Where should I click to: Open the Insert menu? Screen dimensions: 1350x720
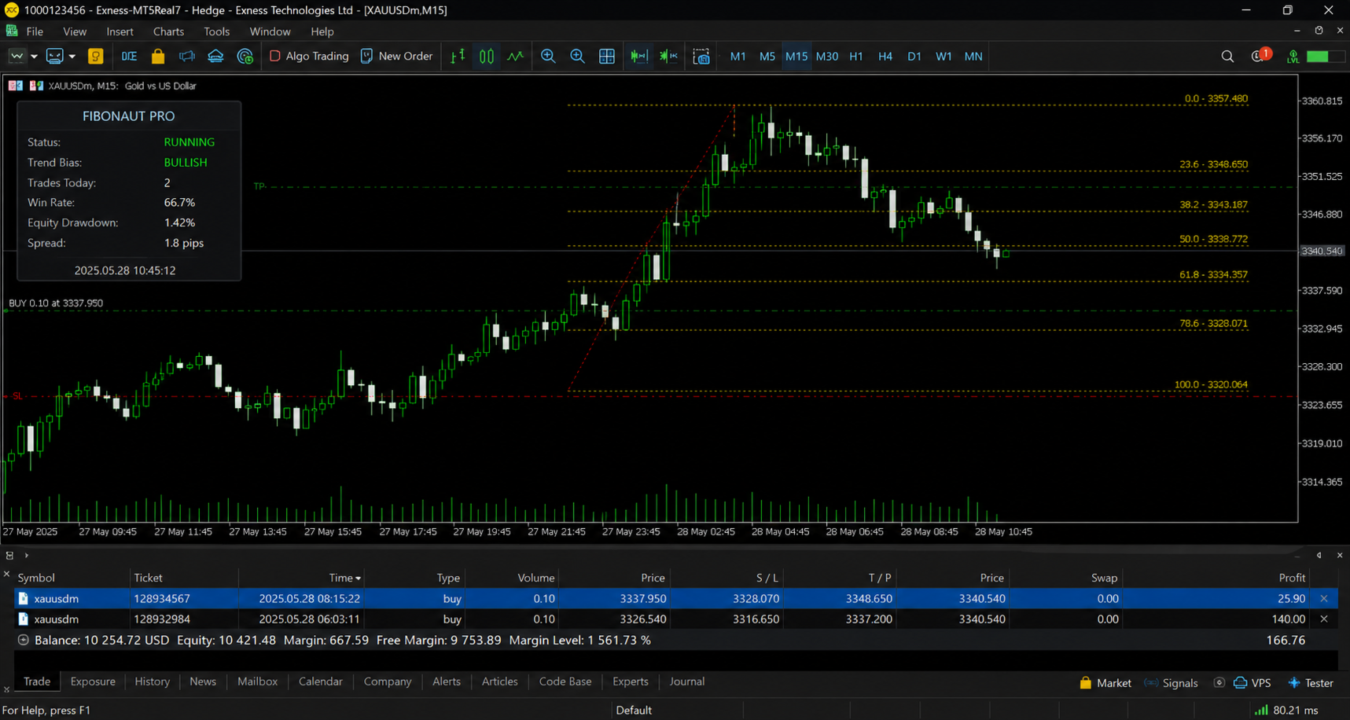pyautogui.click(x=120, y=31)
